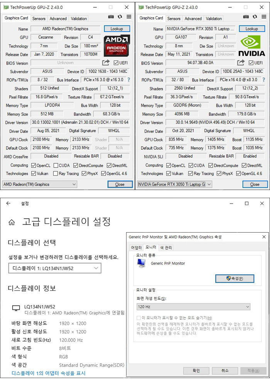
Task: Toggle UEFI checkbox in NVIDIA GPU-Z window
Action: pos(251,63)
